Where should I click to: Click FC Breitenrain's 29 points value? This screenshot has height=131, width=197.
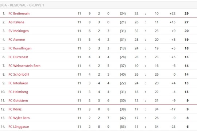tap(186, 13)
